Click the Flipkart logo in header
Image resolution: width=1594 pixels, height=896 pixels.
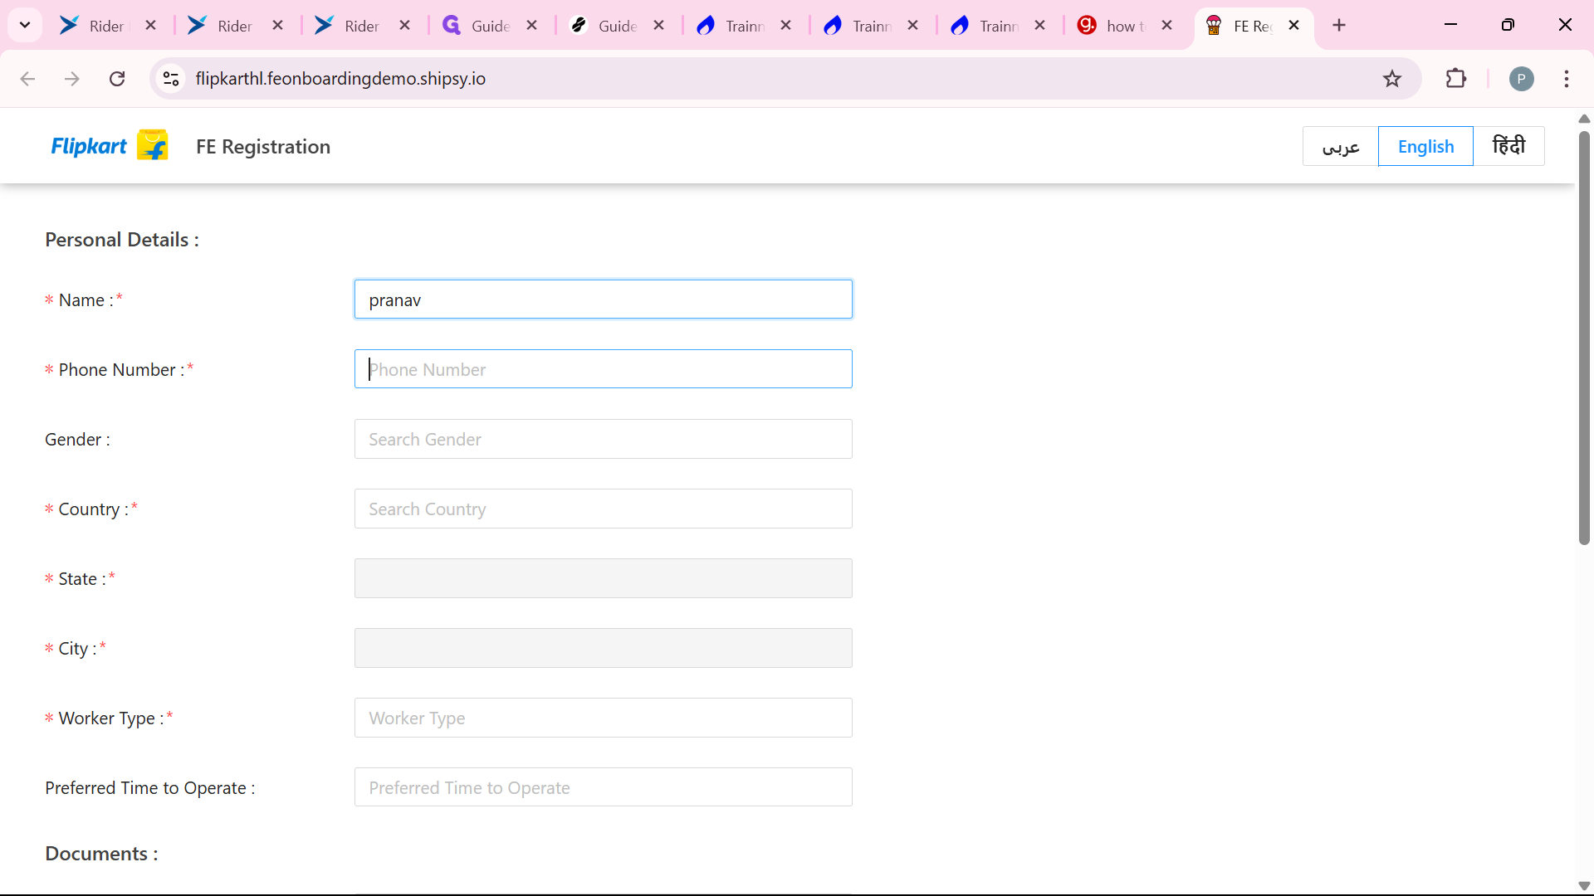[110, 146]
